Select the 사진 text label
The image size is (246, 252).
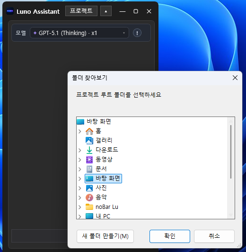pos(101,188)
